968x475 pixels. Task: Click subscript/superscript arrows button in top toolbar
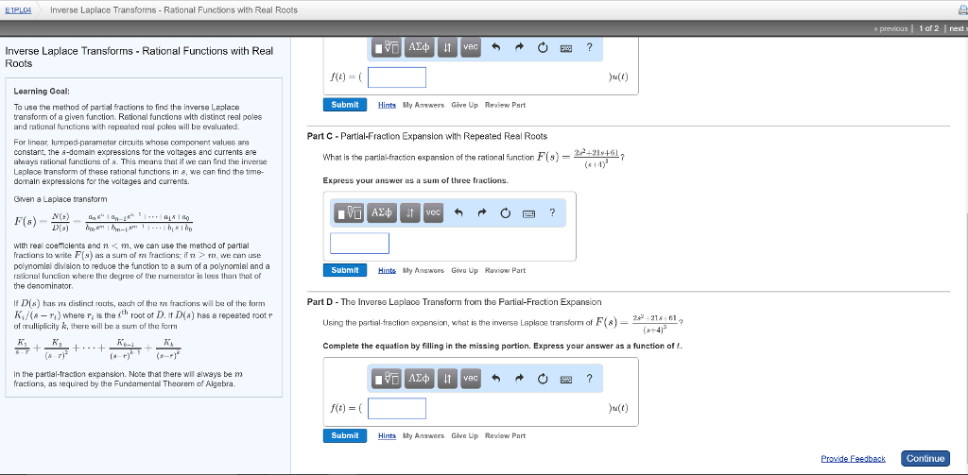click(x=447, y=47)
